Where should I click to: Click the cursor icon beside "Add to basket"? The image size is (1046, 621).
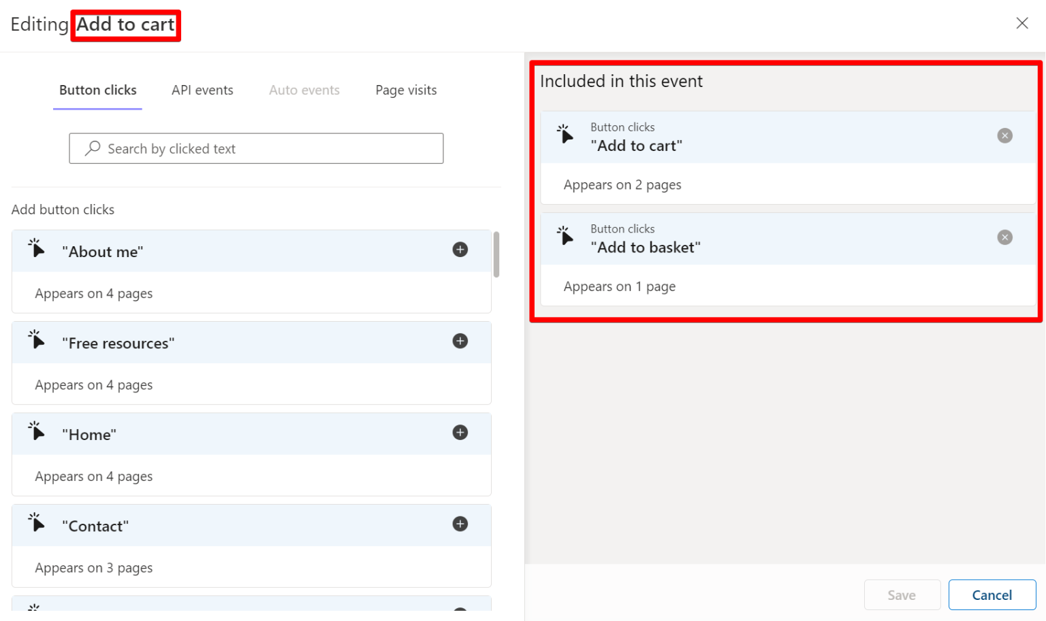565,236
